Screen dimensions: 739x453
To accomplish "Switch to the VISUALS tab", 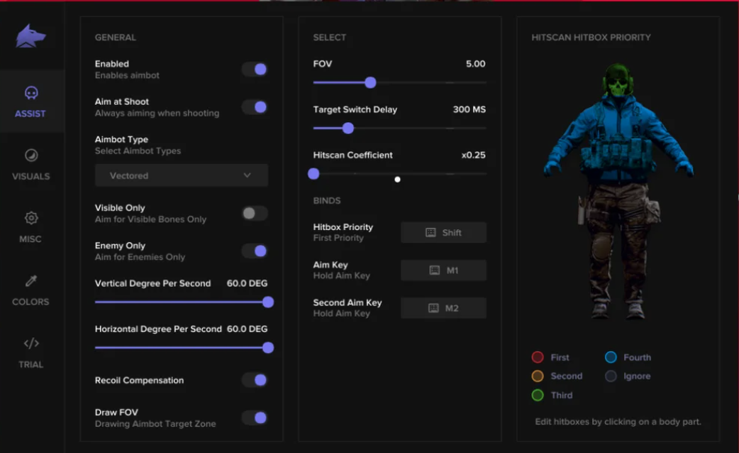I will [31, 164].
